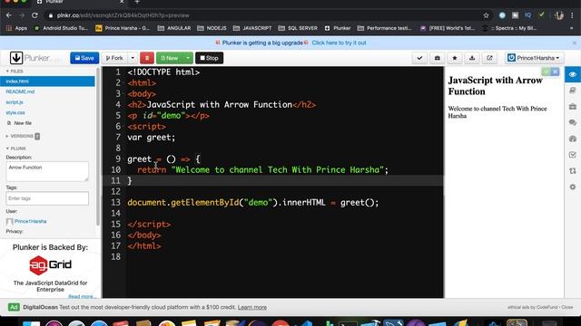The width and height of the screenshot is (581, 326).
Task: Open README.md file
Action: [20, 91]
